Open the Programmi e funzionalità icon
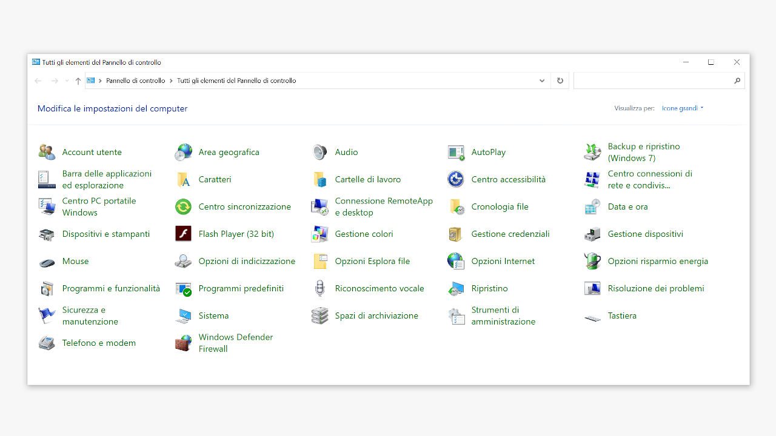Image resolution: width=776 pixels, height=436 pixels. (x=47, y=288)
